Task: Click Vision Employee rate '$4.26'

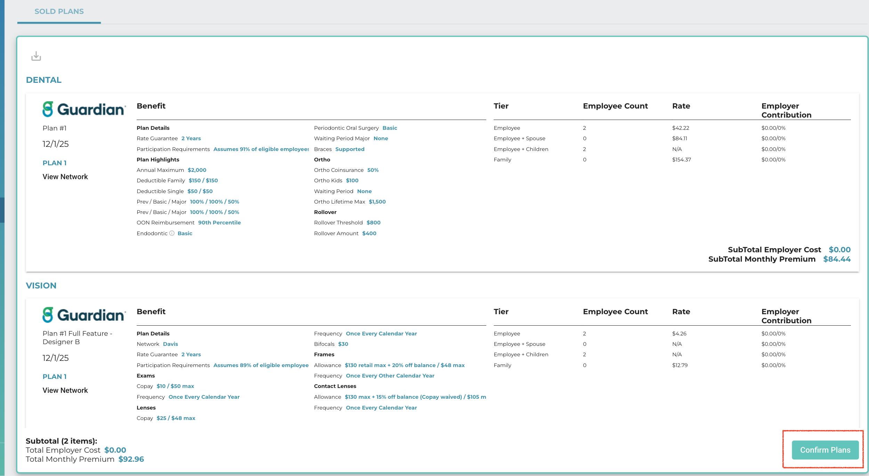Action: (x=680, y=334)
